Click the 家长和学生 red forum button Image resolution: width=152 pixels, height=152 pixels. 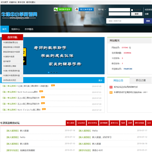(92, 123)
